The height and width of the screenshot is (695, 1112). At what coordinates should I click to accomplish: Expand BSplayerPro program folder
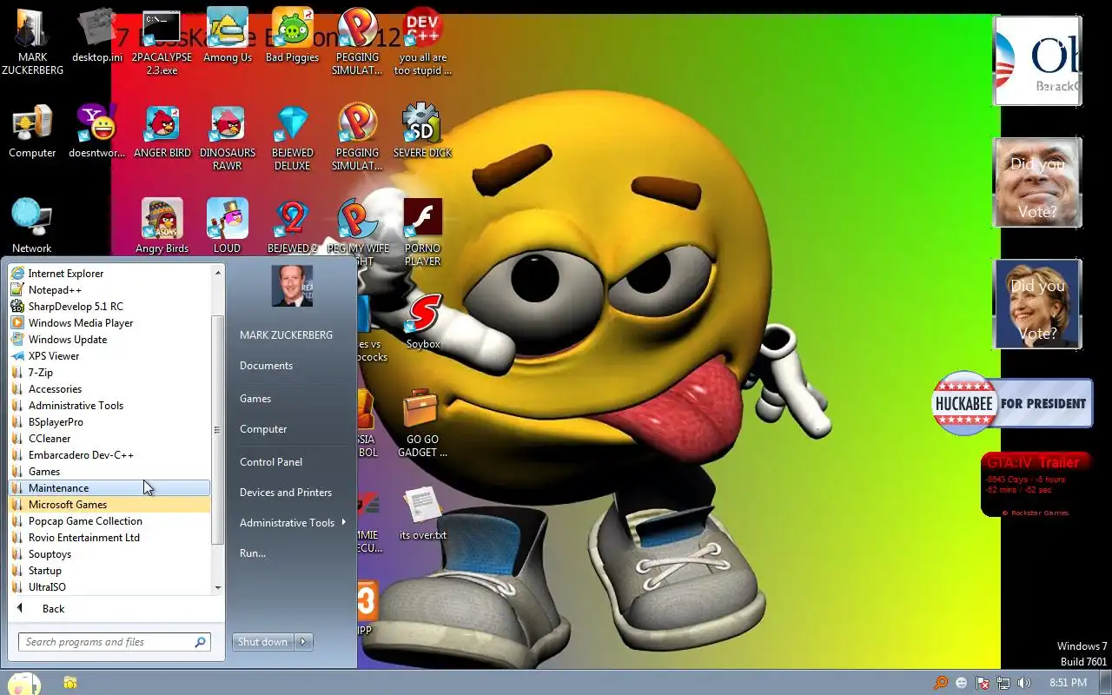109,421
